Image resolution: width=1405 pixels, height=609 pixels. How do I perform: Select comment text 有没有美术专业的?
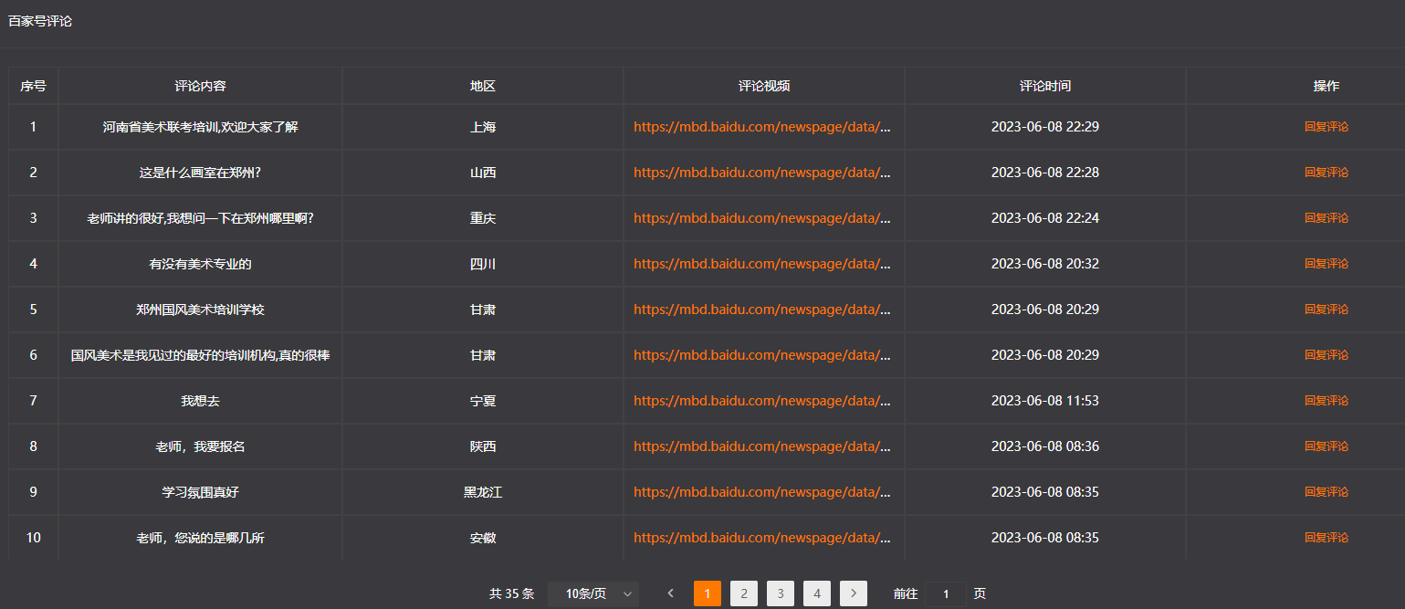[200, 264]
